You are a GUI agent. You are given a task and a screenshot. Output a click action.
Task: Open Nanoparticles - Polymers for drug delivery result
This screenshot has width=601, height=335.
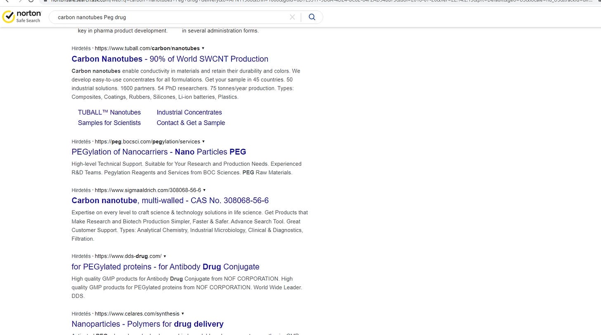coord(147,324)
